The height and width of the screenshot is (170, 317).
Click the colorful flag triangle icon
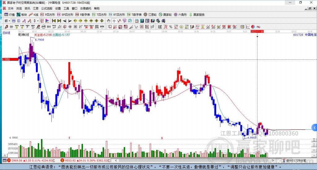pyautogui.click(x=47, y=21)
